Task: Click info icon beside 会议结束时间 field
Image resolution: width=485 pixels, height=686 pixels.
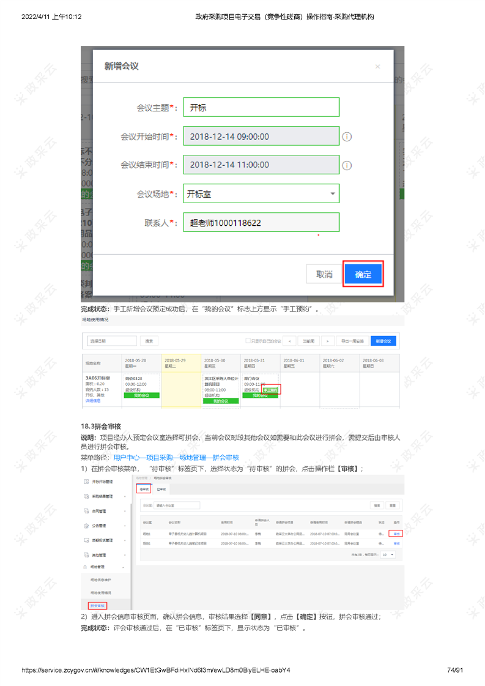Action: click(x=347, y=165)
